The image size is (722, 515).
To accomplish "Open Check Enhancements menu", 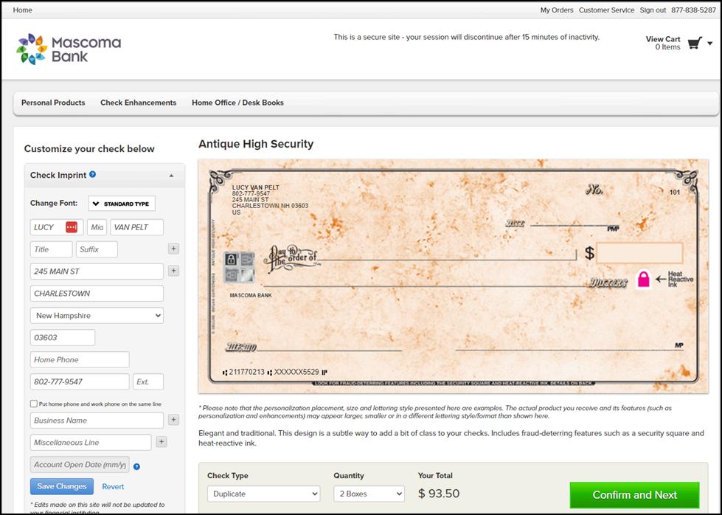I will (138, 103).
